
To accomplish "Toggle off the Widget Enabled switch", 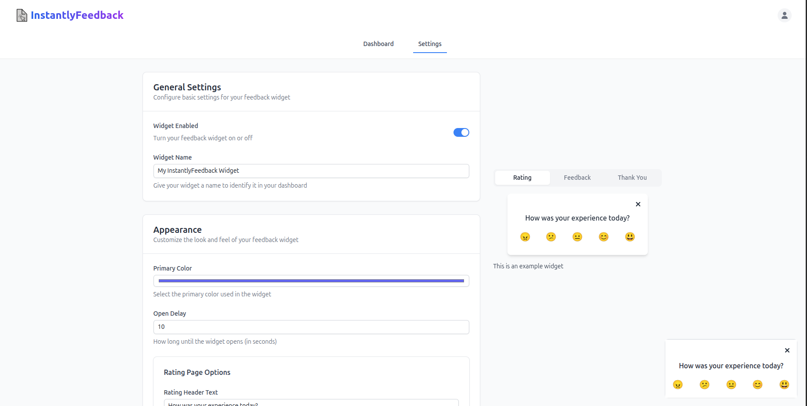I will click(461, 132).
